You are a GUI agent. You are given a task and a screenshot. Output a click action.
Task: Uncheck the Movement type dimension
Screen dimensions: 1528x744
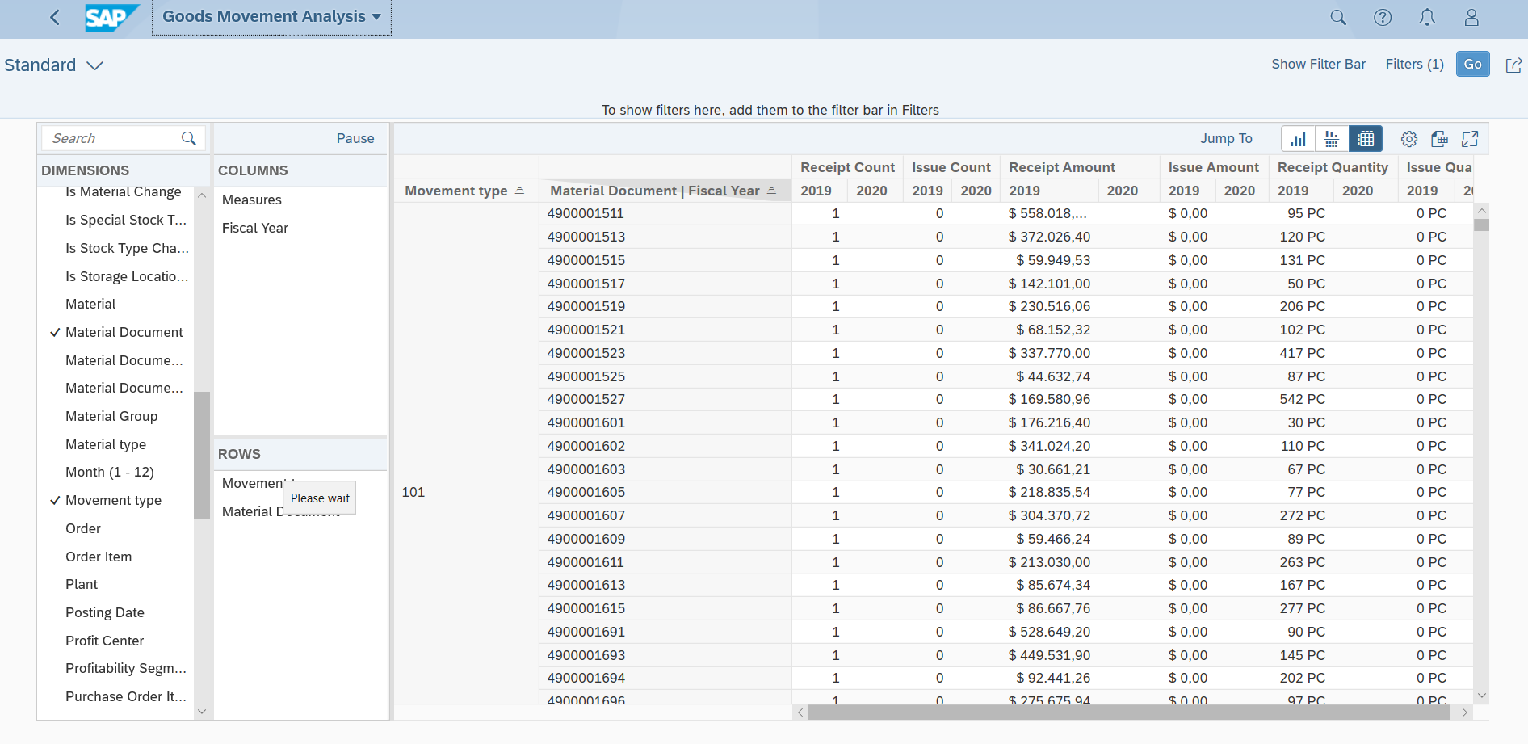click(x=113, y=500)
